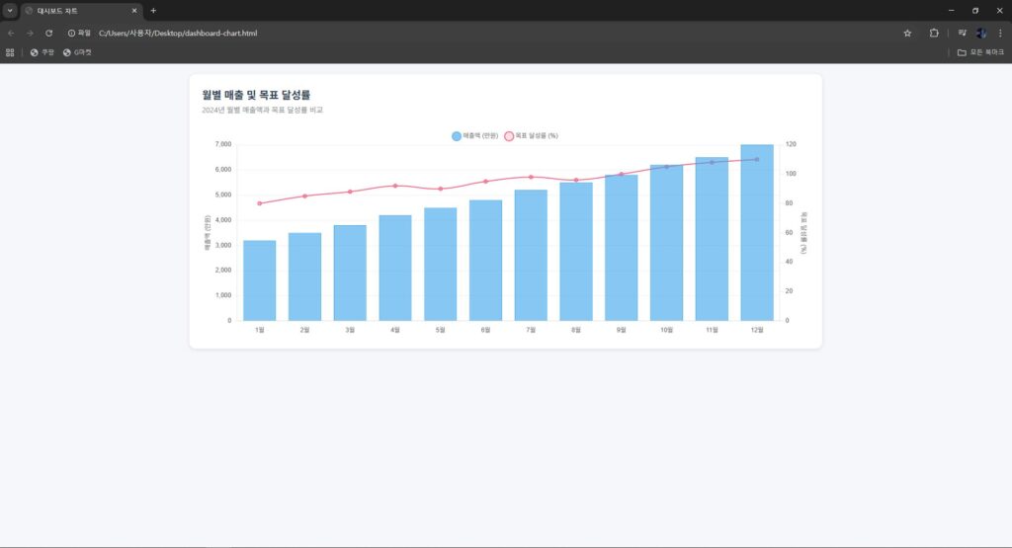
Task: Click the browser forward arrow
Action: [x=30, y=33]
